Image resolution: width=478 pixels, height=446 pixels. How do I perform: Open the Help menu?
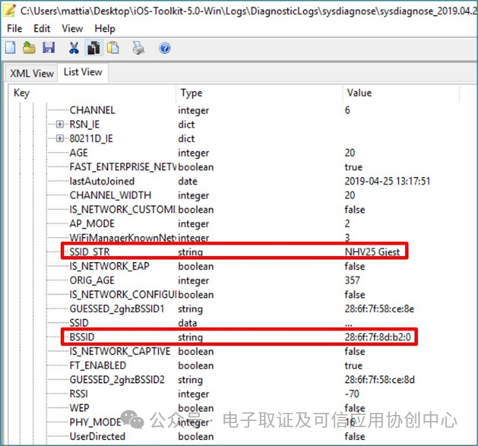coord(105,28)
